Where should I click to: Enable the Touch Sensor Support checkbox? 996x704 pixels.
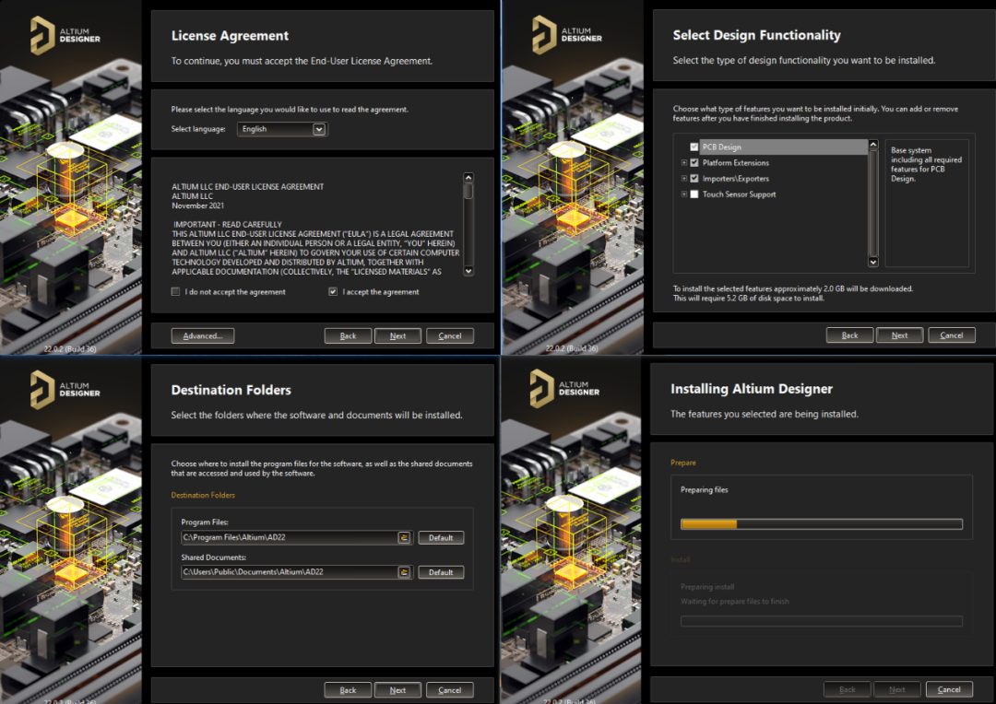pos(694,194)
